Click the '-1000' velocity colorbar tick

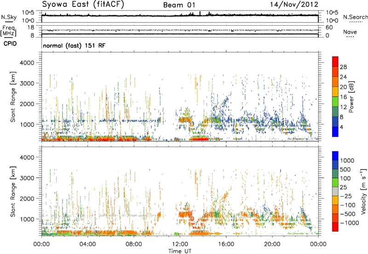pyautogui.click(x=350, y=223)
